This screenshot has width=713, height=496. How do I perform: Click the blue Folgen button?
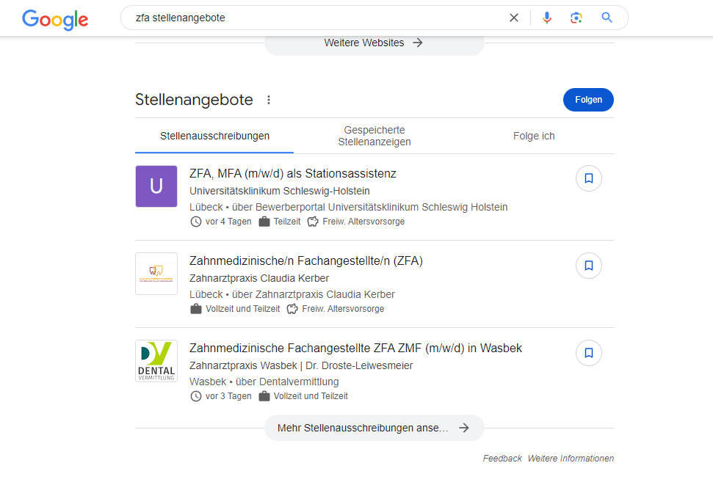[x=588, y=100]
